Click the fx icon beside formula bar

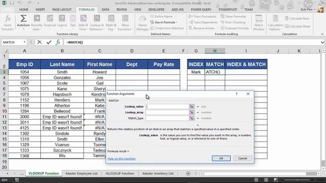[x=58, y=42]
